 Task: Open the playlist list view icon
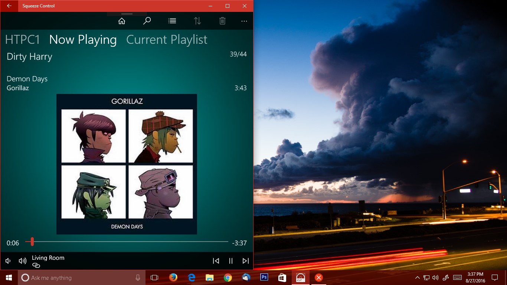coord(172,21)
